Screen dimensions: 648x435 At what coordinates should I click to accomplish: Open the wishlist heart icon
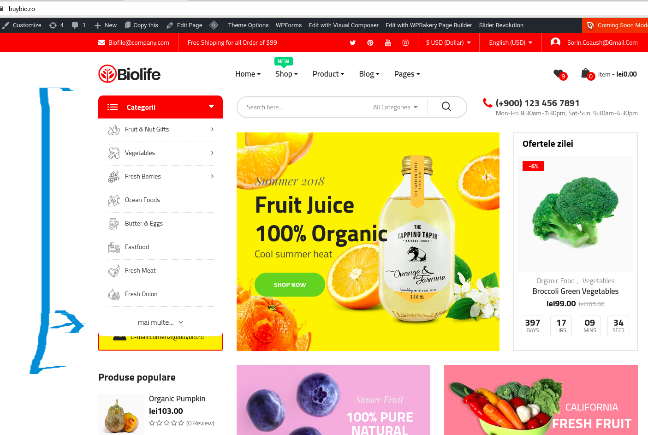coord(559,73)
